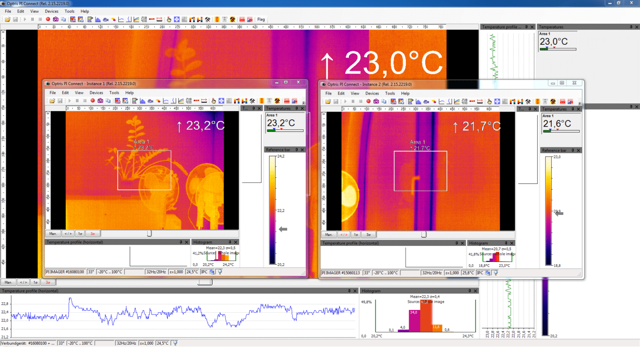Enable 3σ scaling in the bottom toolbar
This screenshot has width=640, height=347.
pos(48,282)
